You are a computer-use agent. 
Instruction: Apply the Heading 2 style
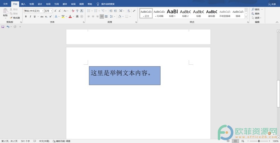pyautogui.click(x=185, y=13)
